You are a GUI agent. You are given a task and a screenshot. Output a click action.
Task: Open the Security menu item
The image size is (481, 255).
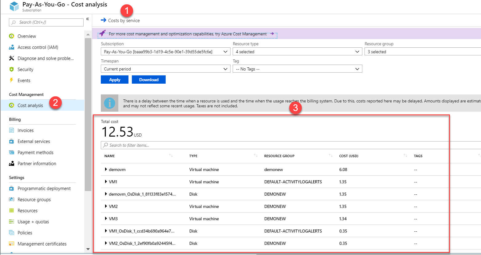tap(25, 70)
